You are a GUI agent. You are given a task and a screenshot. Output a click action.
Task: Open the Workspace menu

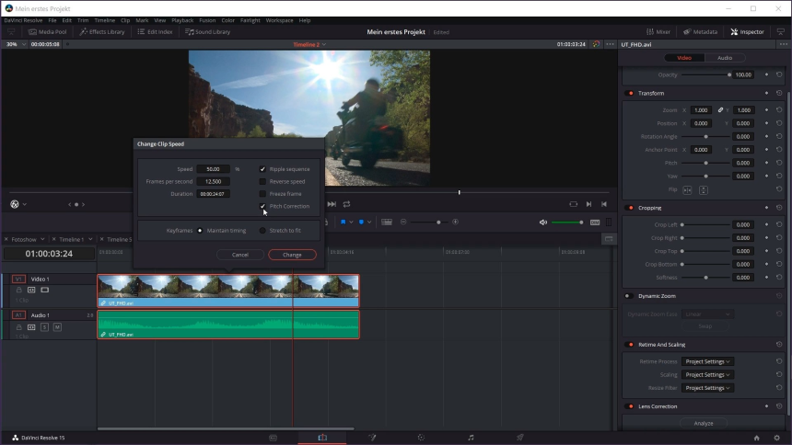point(279,20)
